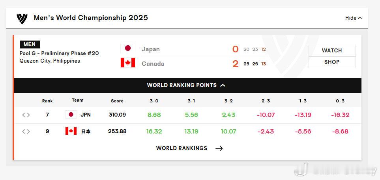This screenshot has width=380, height=180.
Task: Click the Canada flag in rank 9 row
Action: (71, 131)
